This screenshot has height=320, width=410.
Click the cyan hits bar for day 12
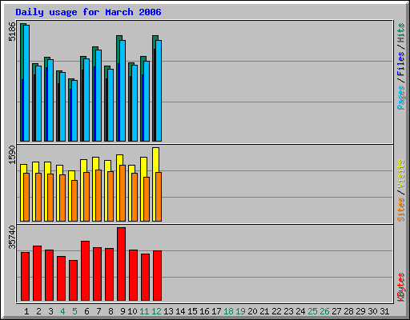click(x=159, y=90)
